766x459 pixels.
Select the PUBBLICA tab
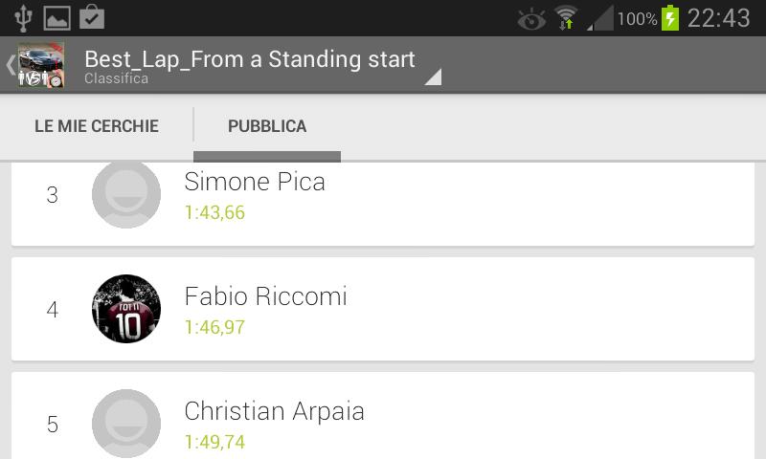[267, 126]
